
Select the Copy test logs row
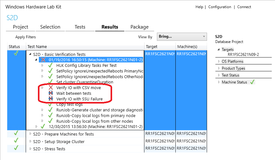pyautogui.click(x=70, y=104)
